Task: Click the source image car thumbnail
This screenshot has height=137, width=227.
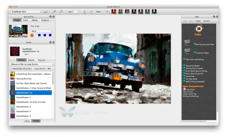Action: (x=18, y=31)
